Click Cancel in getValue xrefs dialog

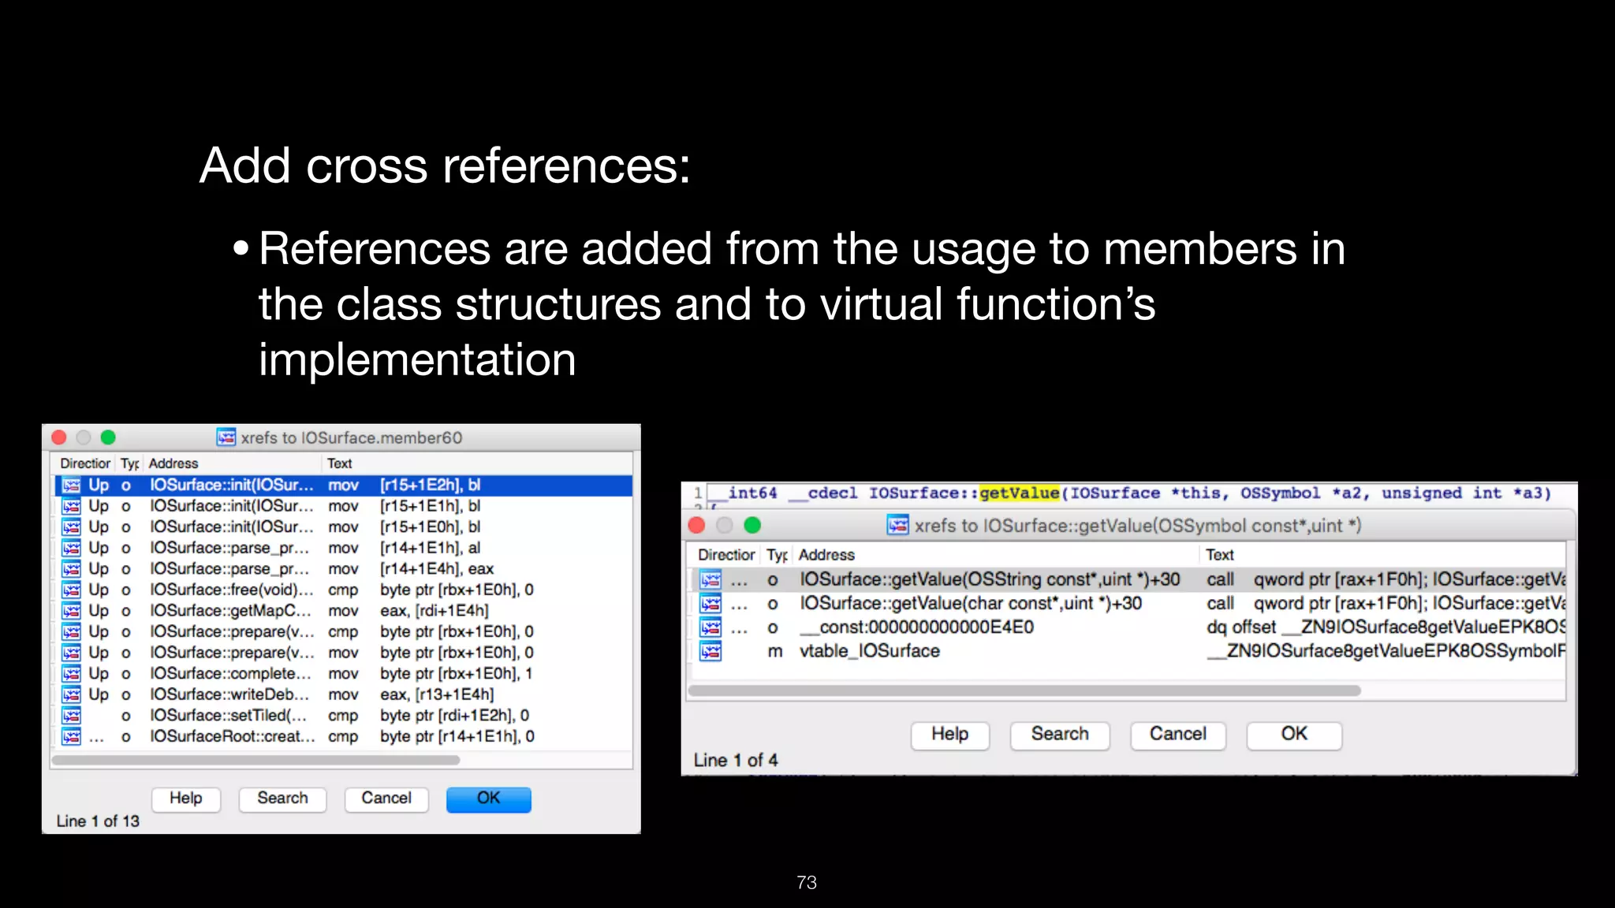(1177, 735)
